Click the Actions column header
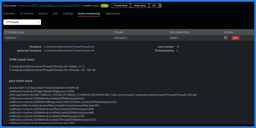This screenshot has height=128, width=256. 229,32
